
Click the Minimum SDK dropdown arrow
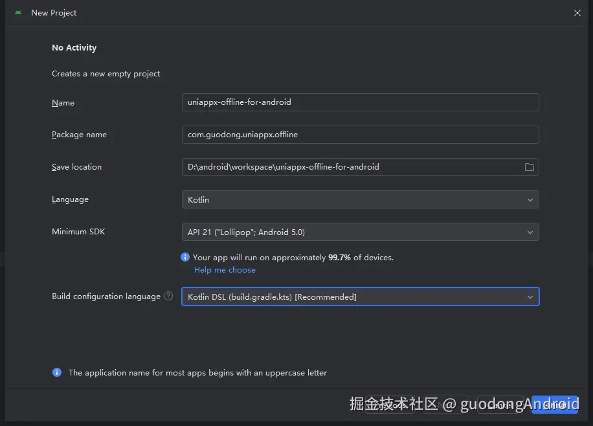530,232
